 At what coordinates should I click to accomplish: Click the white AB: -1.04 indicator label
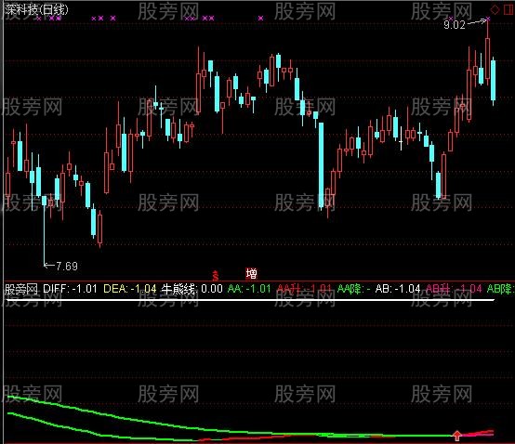pos(398,289)
